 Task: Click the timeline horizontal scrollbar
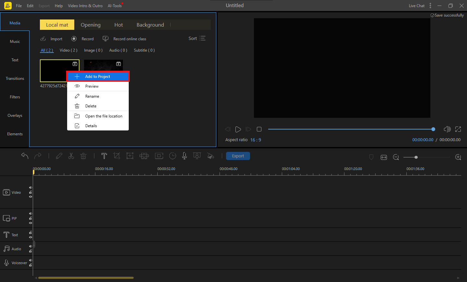pyautogui.click(x=86, y=278)
